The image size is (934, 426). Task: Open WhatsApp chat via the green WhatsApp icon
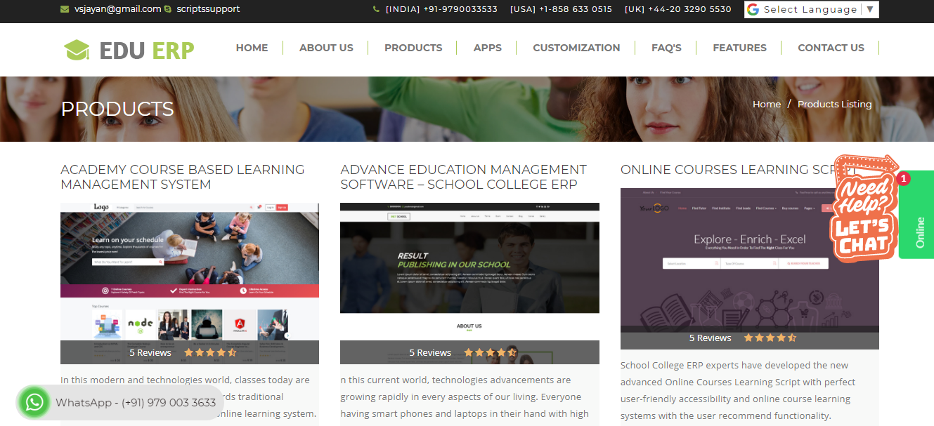(x=34, y=402)
